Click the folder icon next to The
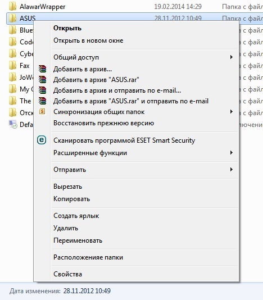Screen dimensions: 263x300 12,101
